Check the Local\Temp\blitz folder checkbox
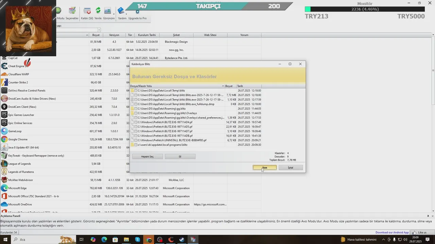This screenshot has width=435, height=244. point(136,90)
